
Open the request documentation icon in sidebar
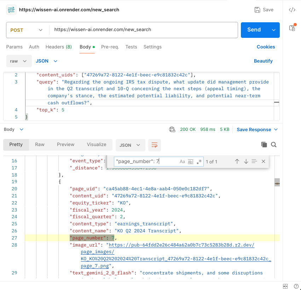coord(293,28)
